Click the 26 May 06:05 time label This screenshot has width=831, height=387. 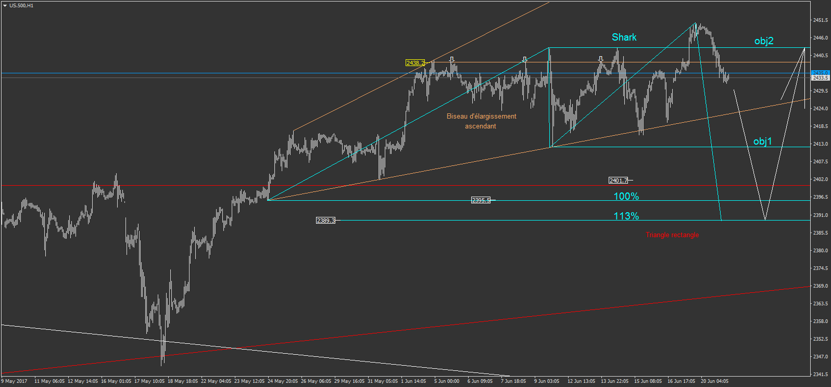(316, 381)
